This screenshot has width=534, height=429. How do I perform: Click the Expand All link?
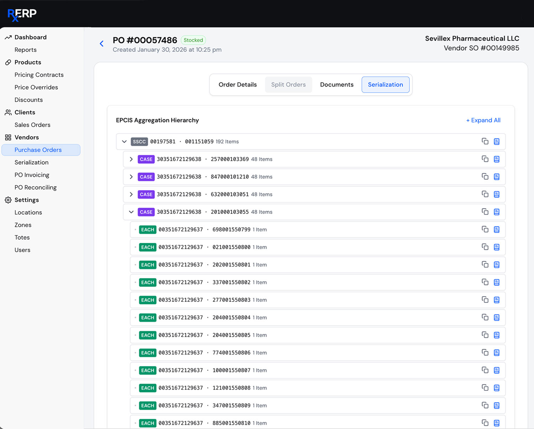point(483,120)
